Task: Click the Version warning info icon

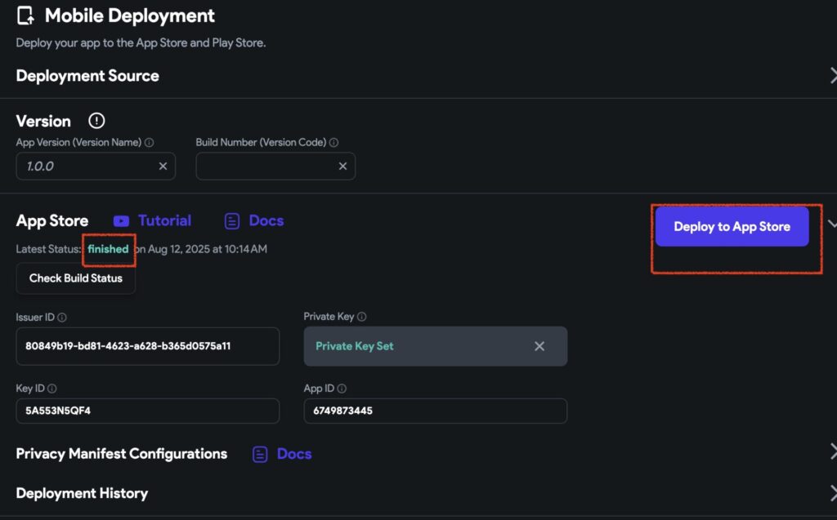Action: [x=96, y=121]
